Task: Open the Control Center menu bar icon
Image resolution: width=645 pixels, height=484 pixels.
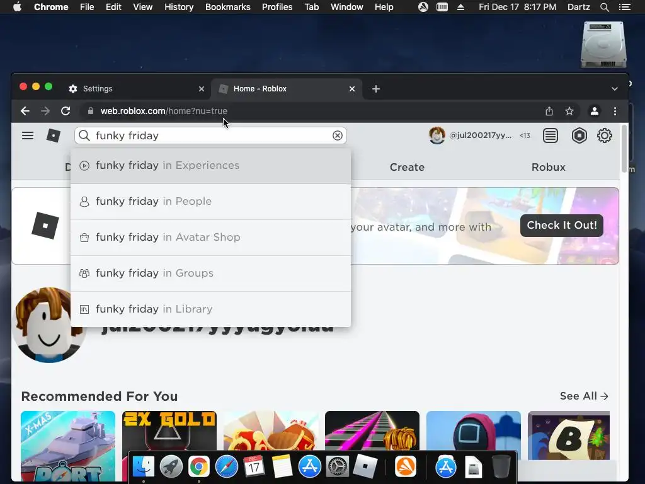Action: coord(624,7)
